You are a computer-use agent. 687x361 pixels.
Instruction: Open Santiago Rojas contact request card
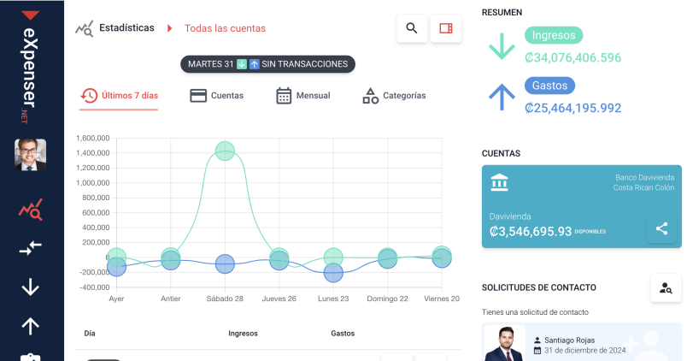(581, 342)
